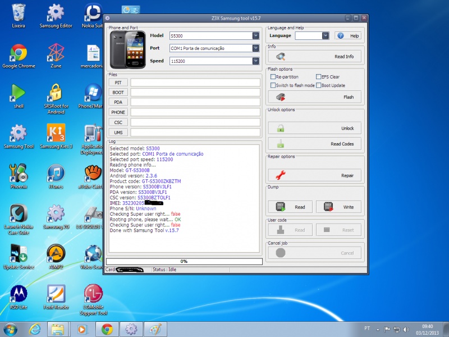Browse for a CSC file
This screenshot has height=337, width=449.
tap(118, 122)
